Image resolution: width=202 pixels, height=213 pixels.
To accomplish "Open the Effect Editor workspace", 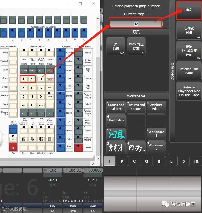I will click(116, 121).
